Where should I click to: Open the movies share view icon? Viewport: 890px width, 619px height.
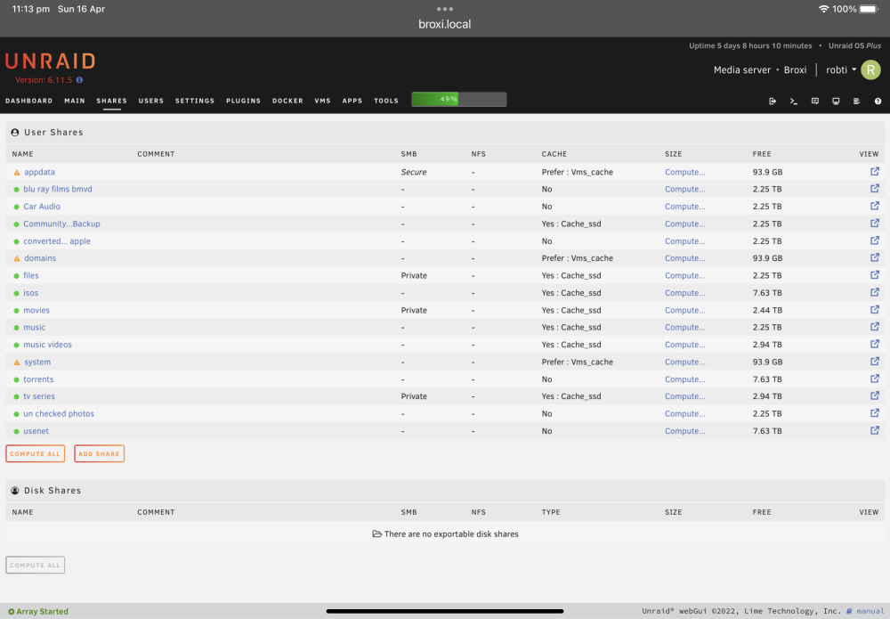tap(875, 310)
